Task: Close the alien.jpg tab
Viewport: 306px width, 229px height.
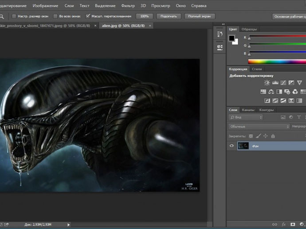Action: 150,26
